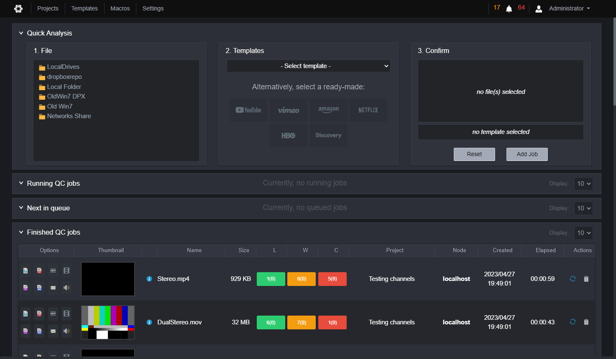Open the PDF report for Stereo.mp4

click(39, 271)
